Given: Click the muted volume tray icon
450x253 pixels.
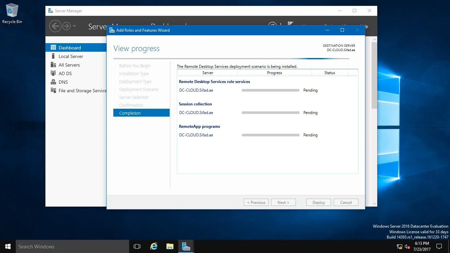Looking at the screenshot, I should tap(408, 246).
